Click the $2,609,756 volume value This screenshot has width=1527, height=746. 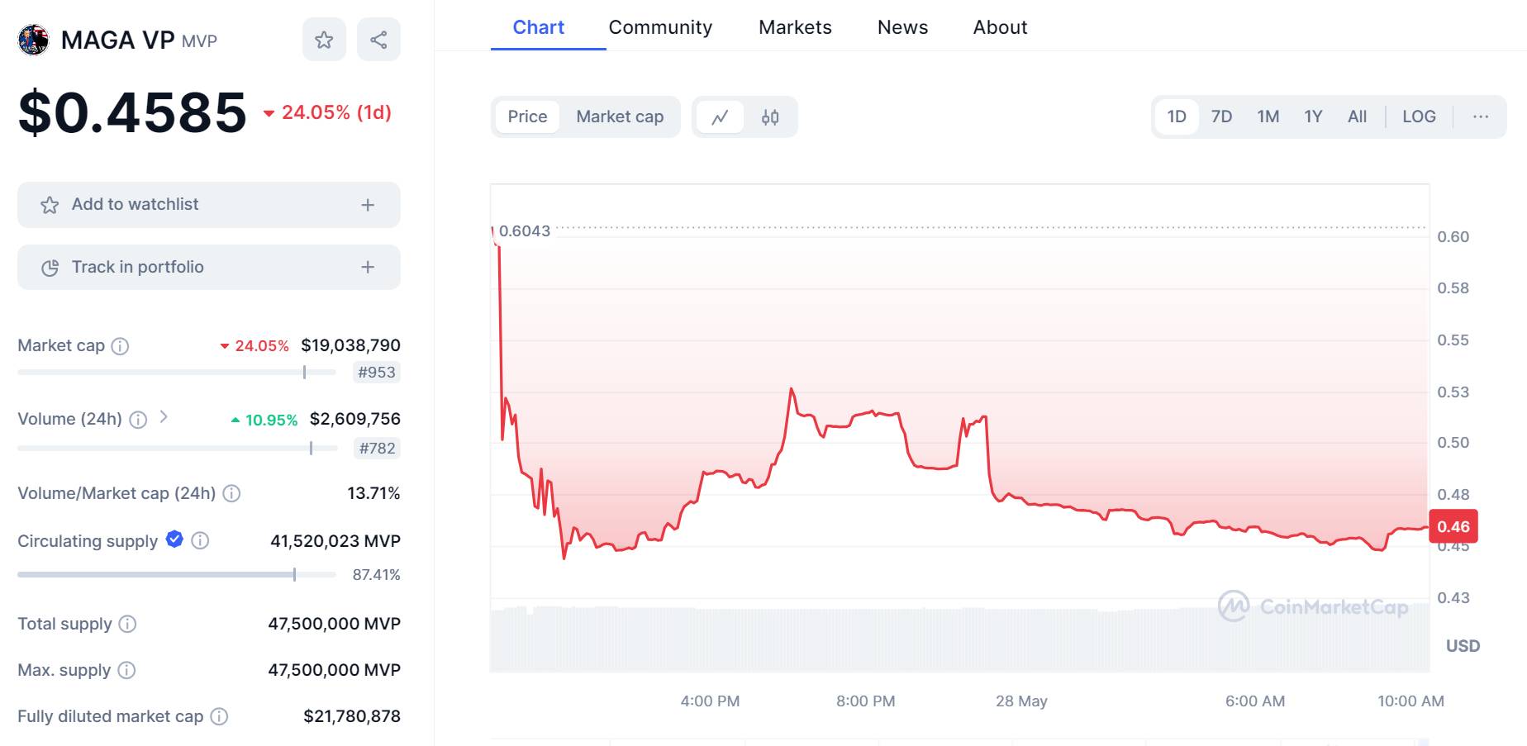pyautogui.click(x=354, y=419)
